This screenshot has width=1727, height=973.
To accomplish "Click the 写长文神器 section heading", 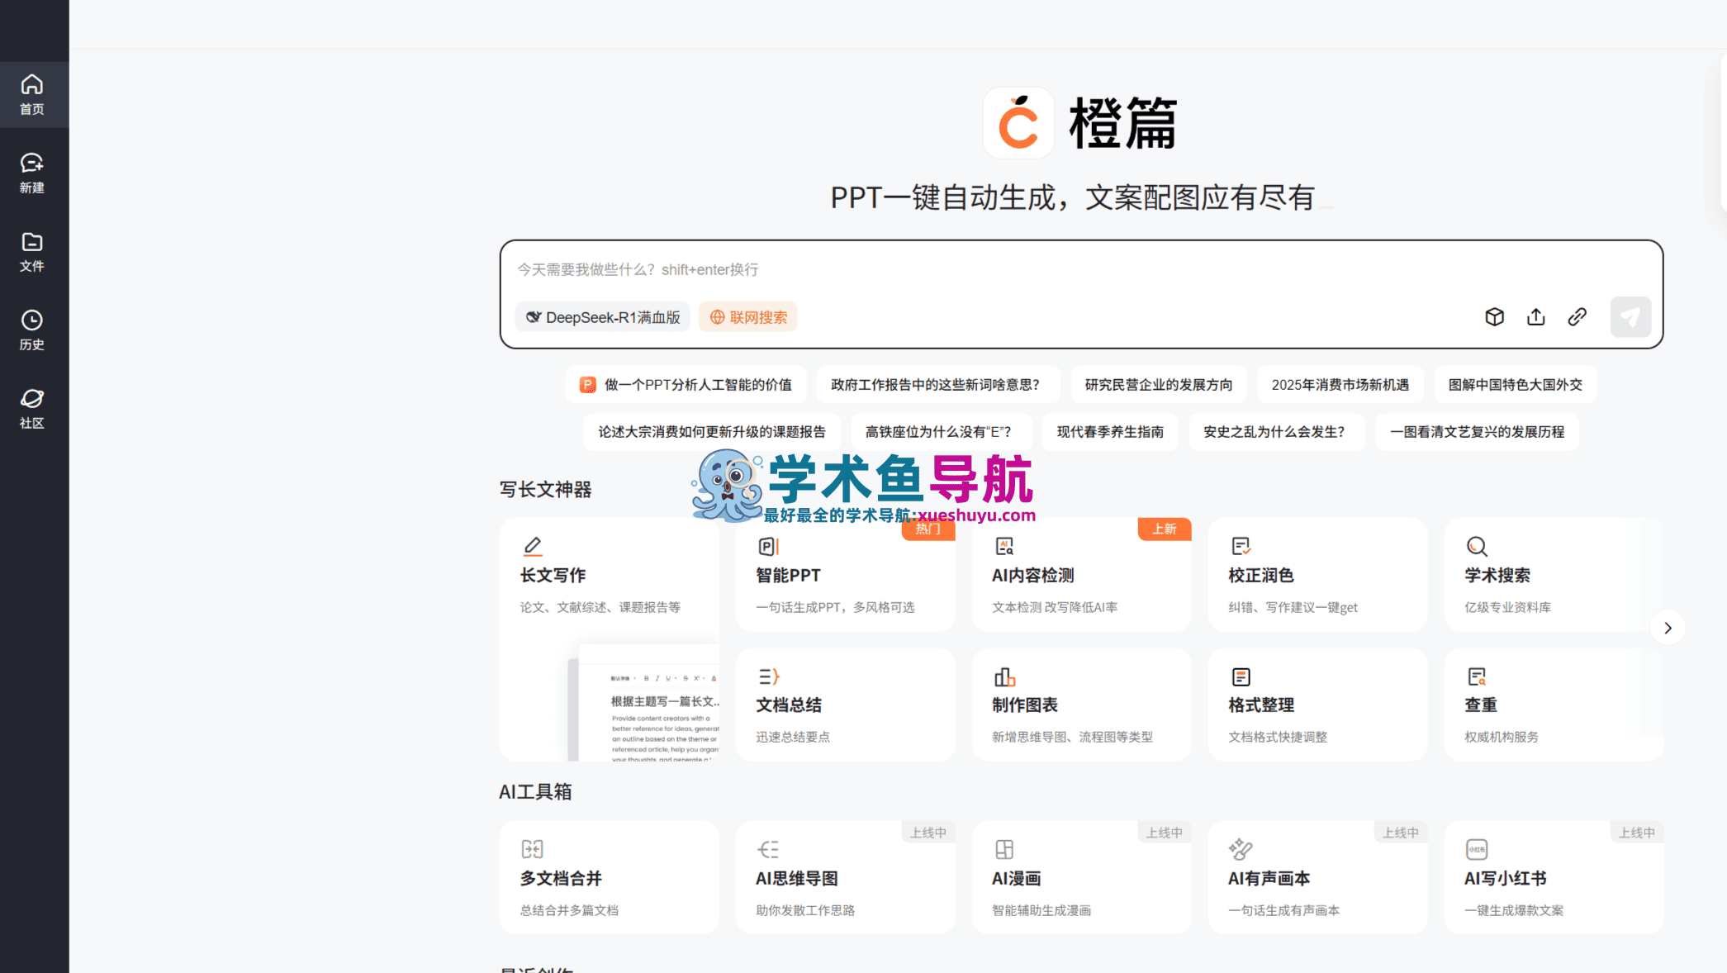I will pyautogui.click(x=545, y=490).
